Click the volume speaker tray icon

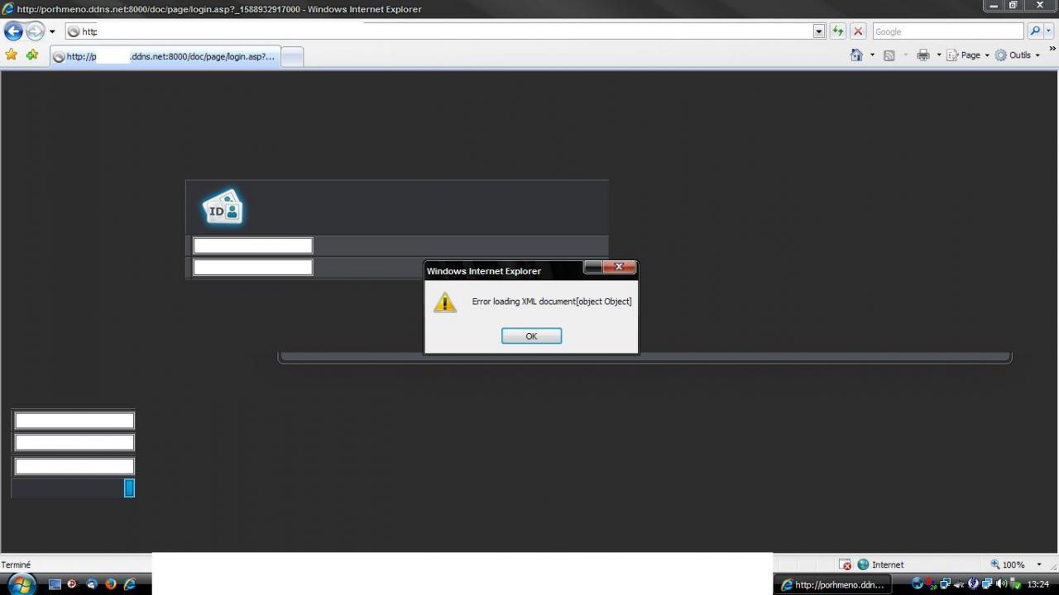(1001, 584)
